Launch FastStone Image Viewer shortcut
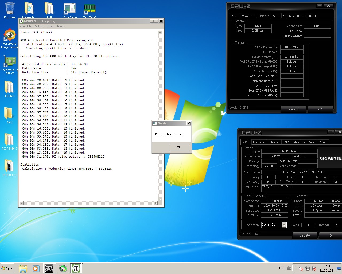Viewport: 342px width, 274px height. point(10,39)
